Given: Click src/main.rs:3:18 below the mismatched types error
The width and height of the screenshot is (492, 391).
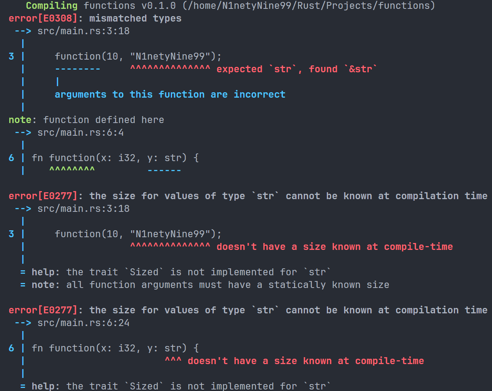Looking at the screenshot, I should point(83,31).
